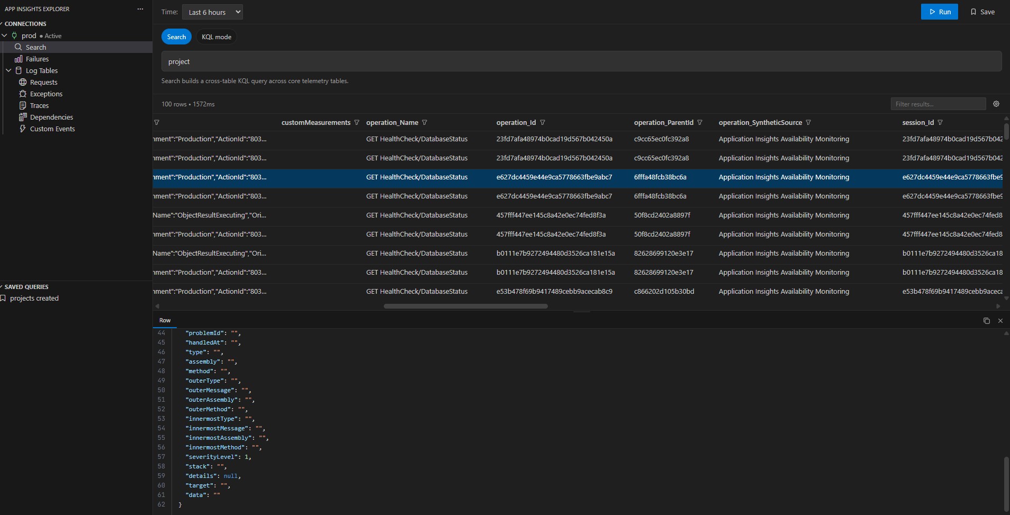Image resolution: width=1010 pixels, height=515 pixels.
Task: Click the results table vertical scrollbar thumb
Action: pos(1006,131)
